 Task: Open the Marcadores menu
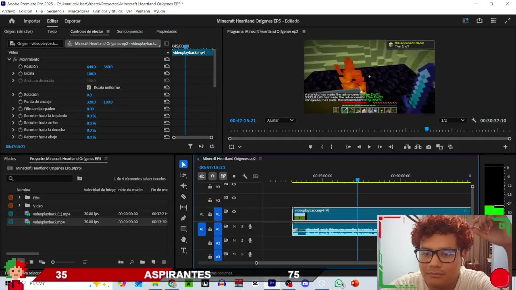click(79, 11)
